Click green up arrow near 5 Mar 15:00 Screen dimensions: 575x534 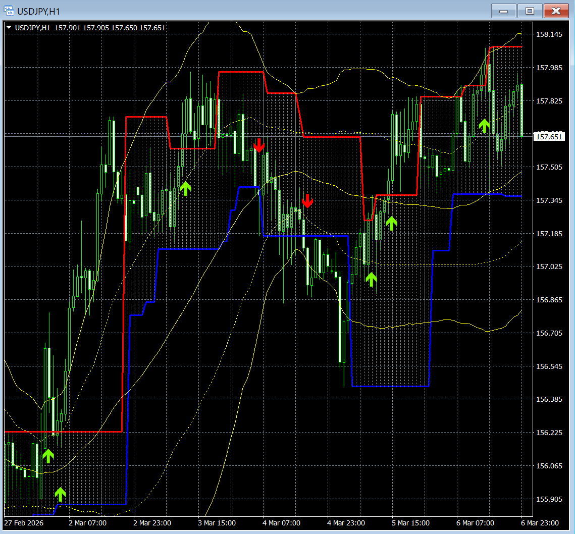pyautogui.click(x=392, y=224)
